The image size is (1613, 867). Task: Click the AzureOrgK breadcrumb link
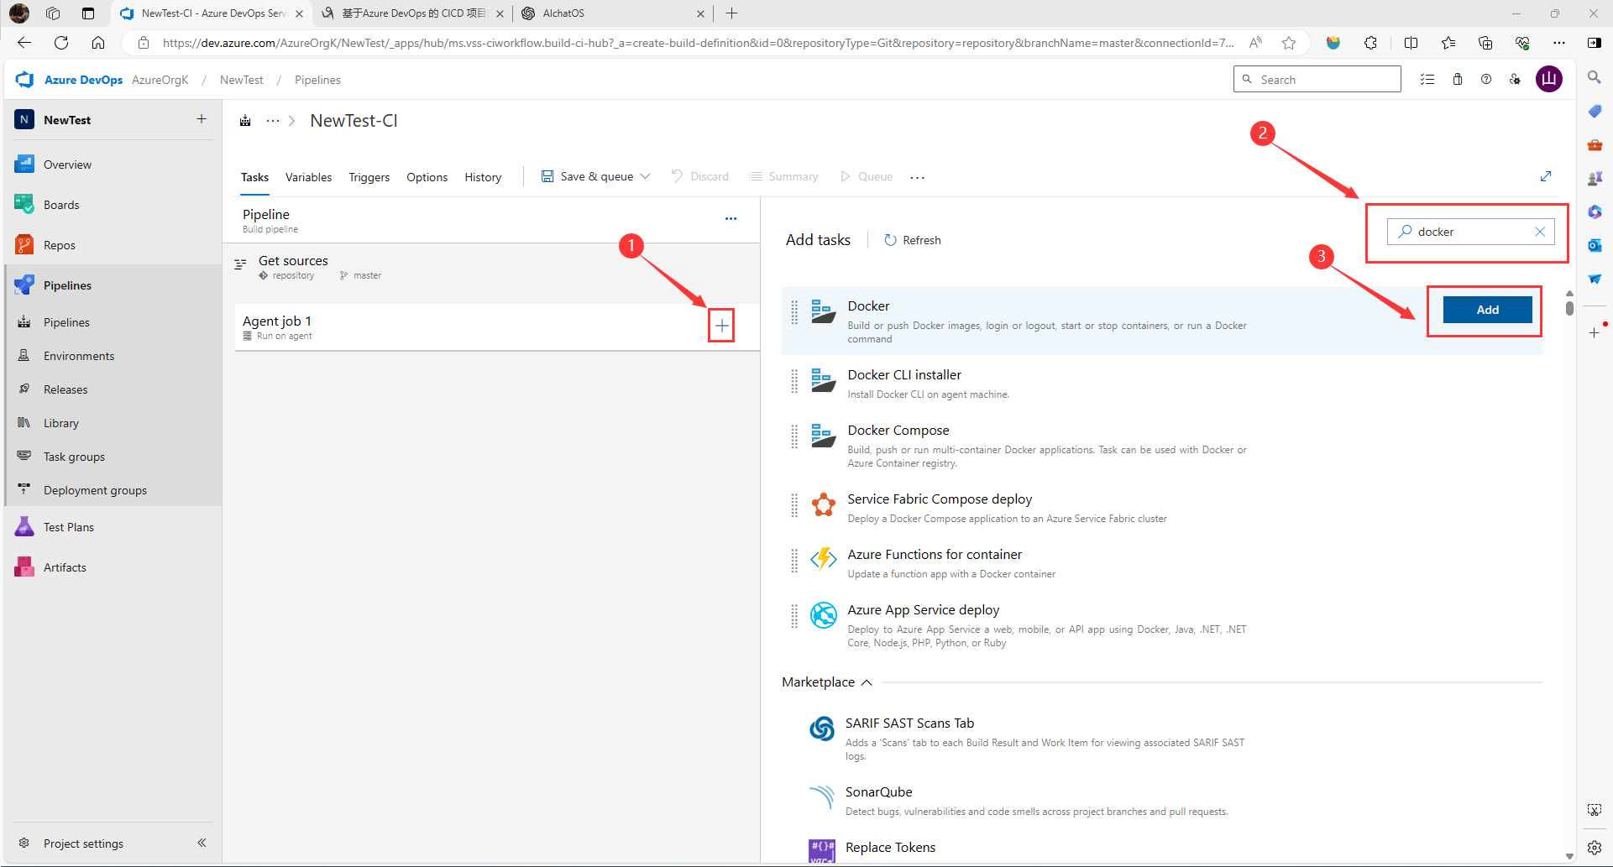(160, 80)
